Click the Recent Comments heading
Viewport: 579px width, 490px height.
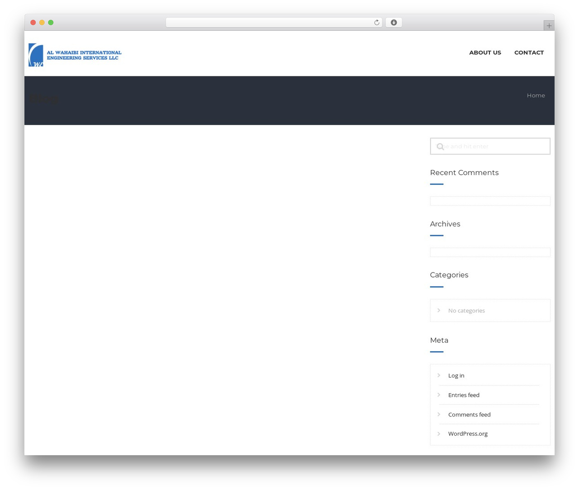point(464,173)
